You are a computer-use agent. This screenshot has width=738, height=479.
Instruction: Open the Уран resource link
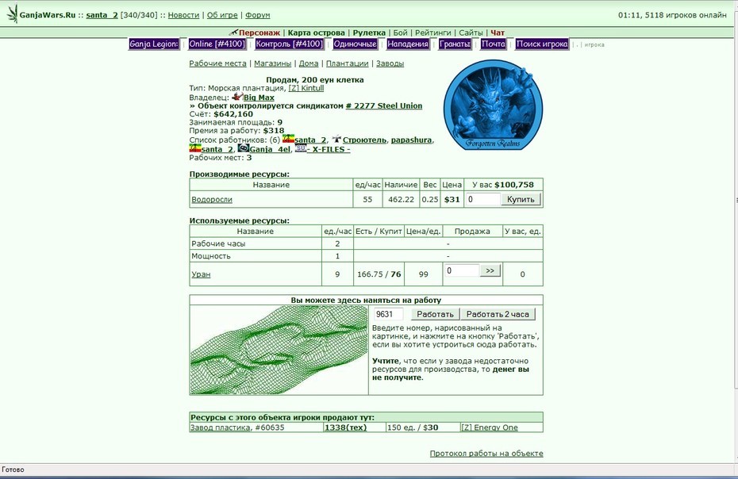[201, 274]
